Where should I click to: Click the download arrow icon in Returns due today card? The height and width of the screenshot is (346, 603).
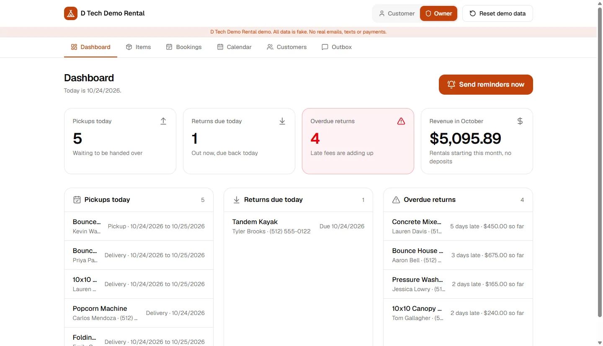282,121
